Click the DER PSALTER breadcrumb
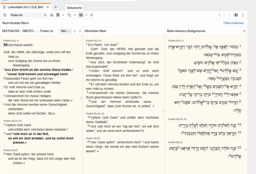The height and width of the screenshot is (174, 256). pos(11,31)
